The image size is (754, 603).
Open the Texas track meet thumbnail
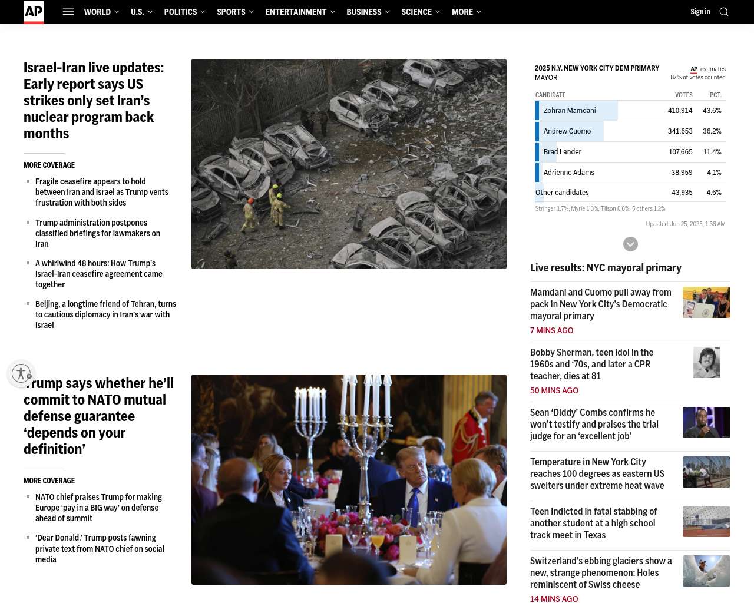click(706, 521)
